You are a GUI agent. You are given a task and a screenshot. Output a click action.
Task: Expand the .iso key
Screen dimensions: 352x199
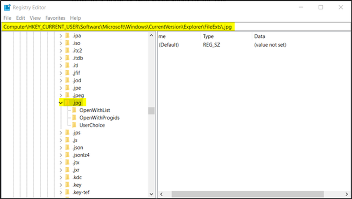click(61, 43)
